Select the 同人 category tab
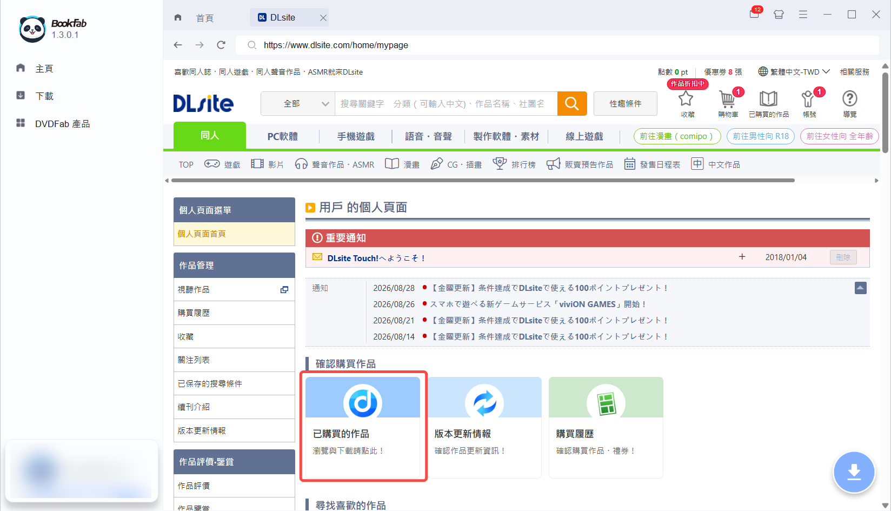891x511 pixels. 210,135
